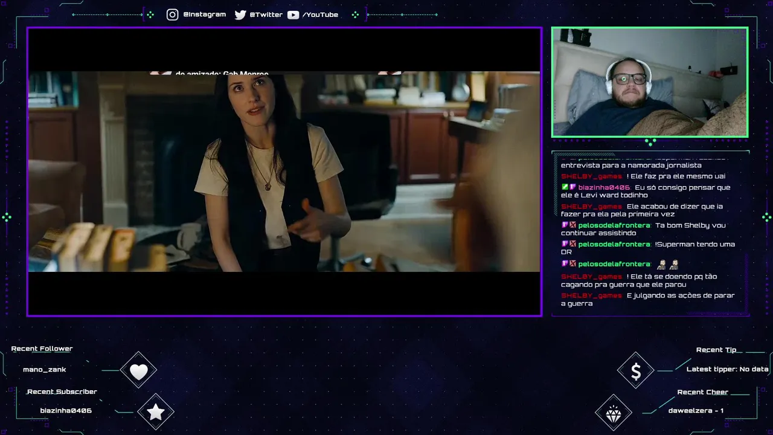Screen dimensions: 773x435
Task: Click blazinha0406's chat message about Levi ward
Action: (646, 191)
